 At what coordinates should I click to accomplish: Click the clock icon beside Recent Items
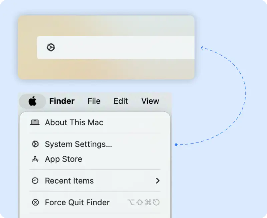click(x=35, y=181)
